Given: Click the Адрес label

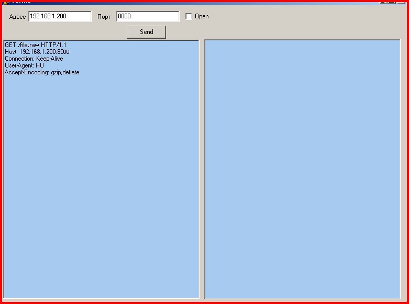Looking at the screenshot, I should [x=17, y=17].
